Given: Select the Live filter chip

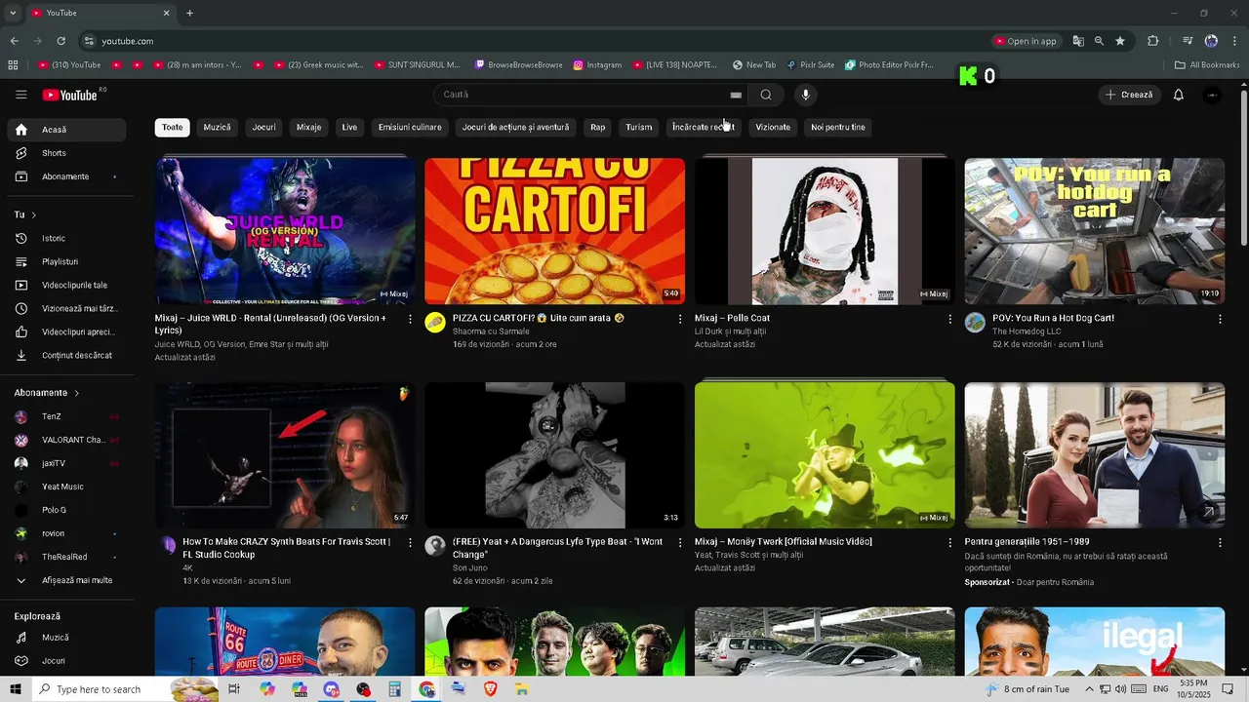Looking at the screenshot, I should click(349, 127).
